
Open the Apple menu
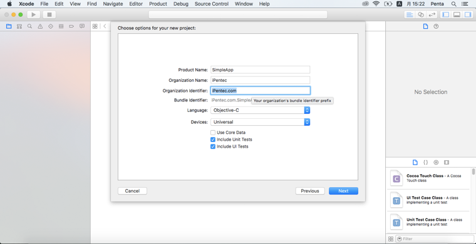9,4
